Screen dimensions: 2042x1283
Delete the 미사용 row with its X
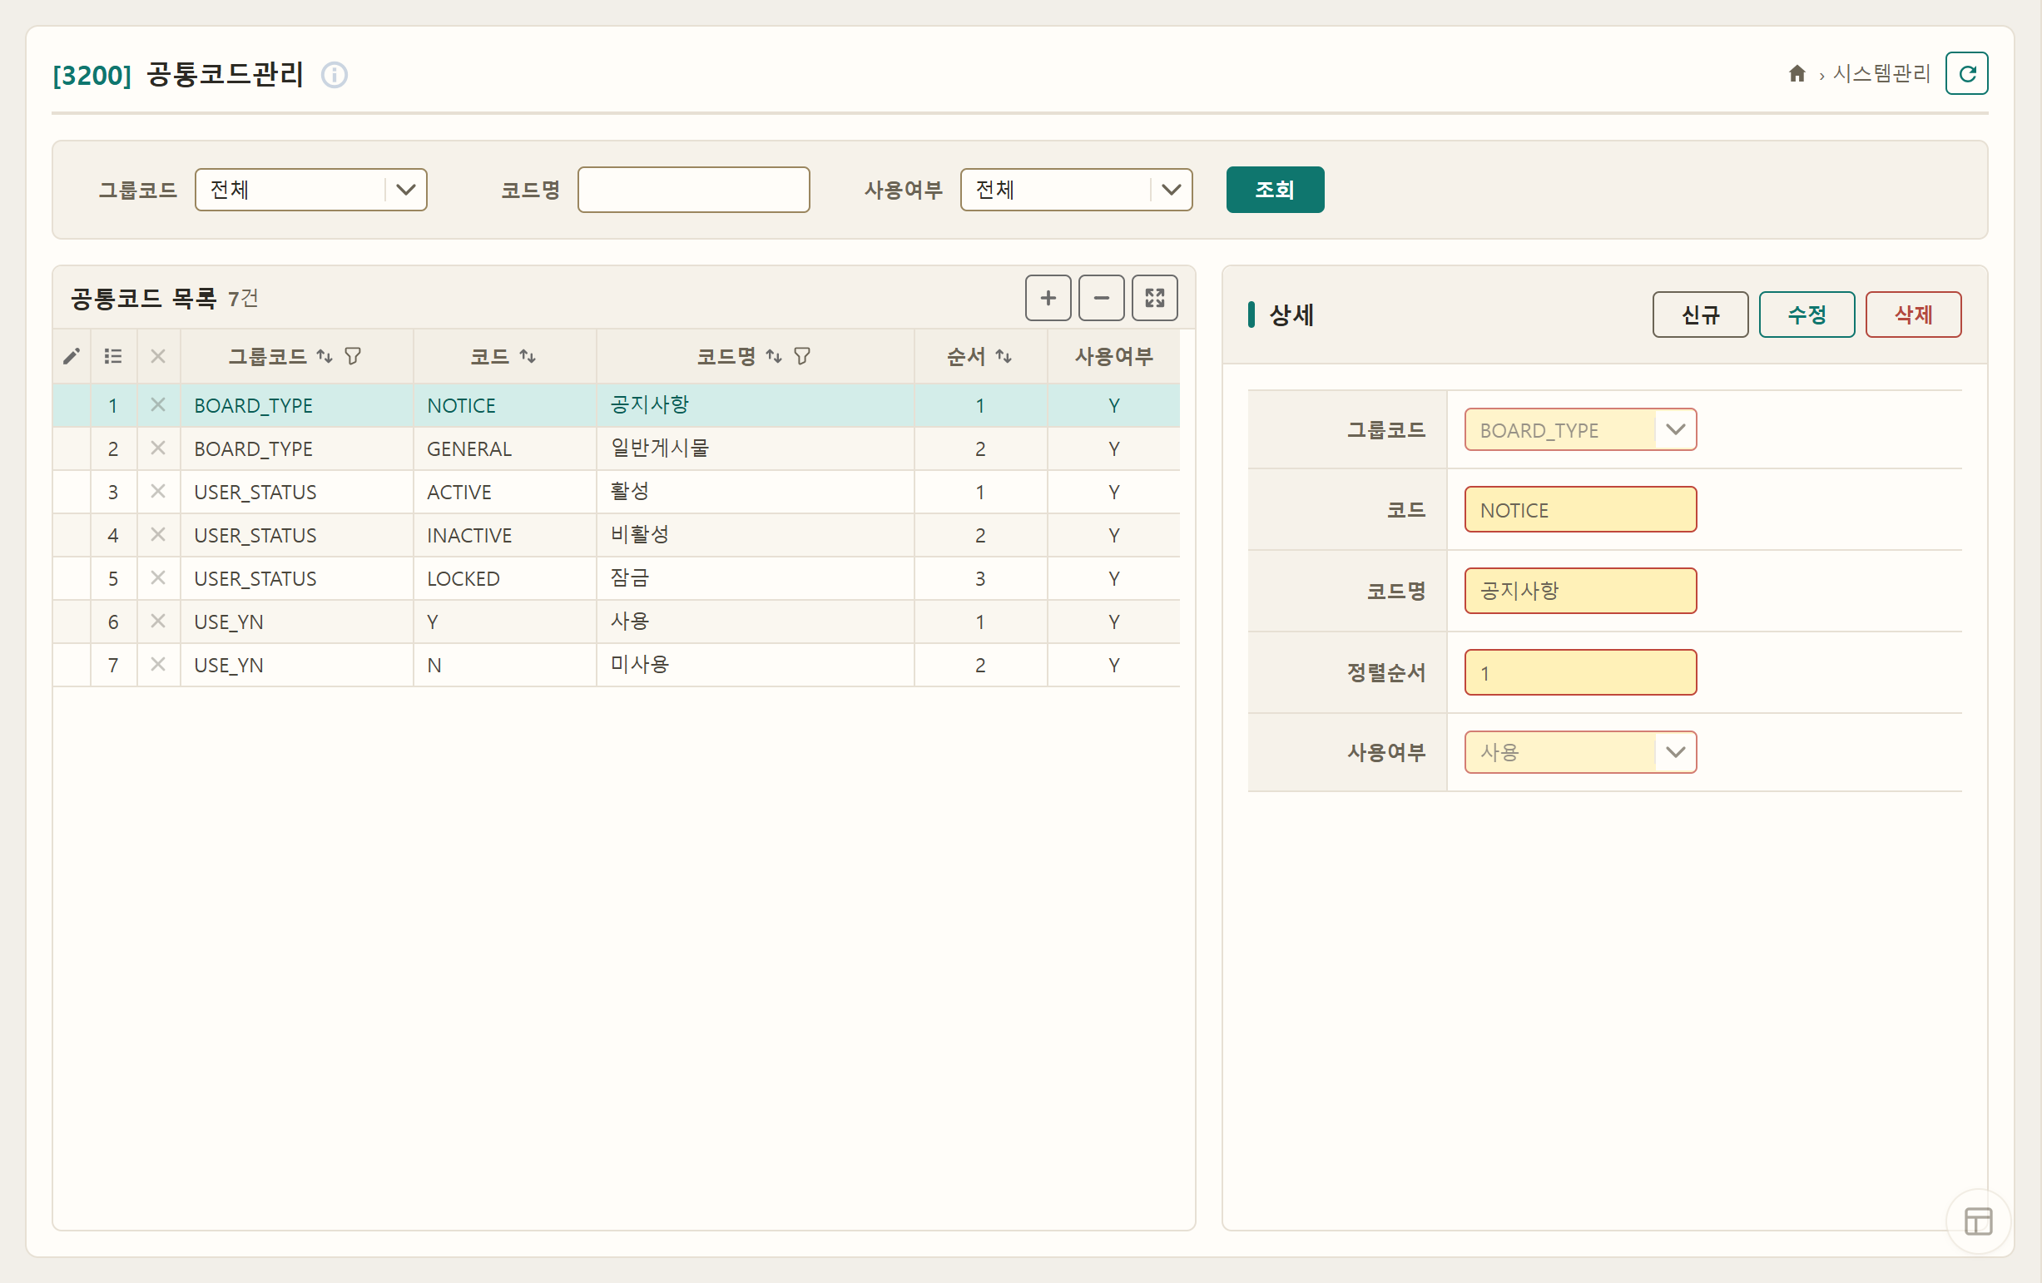click(x=158, y=664)
